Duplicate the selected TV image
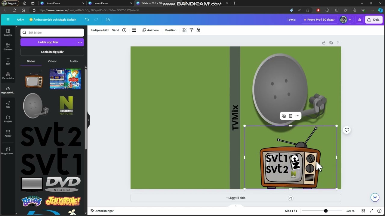This screenshot has height=216, width=385. (x=284, y=116)
